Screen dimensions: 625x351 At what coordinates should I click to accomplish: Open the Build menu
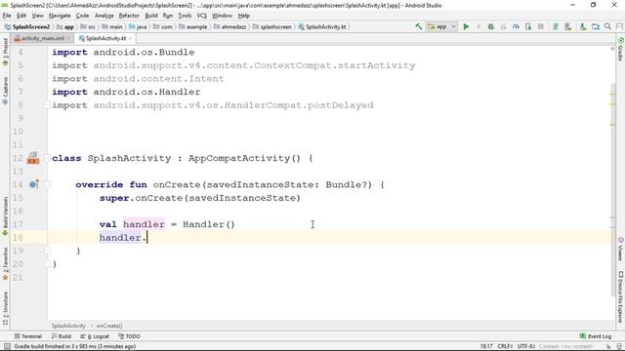[151, 16]
